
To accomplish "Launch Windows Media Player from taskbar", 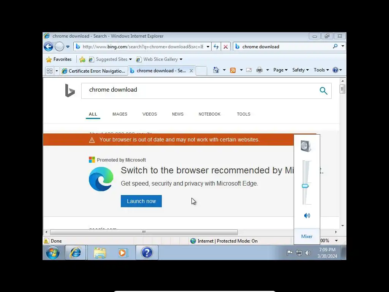I will pyautogui.click(x=123, y=253).
